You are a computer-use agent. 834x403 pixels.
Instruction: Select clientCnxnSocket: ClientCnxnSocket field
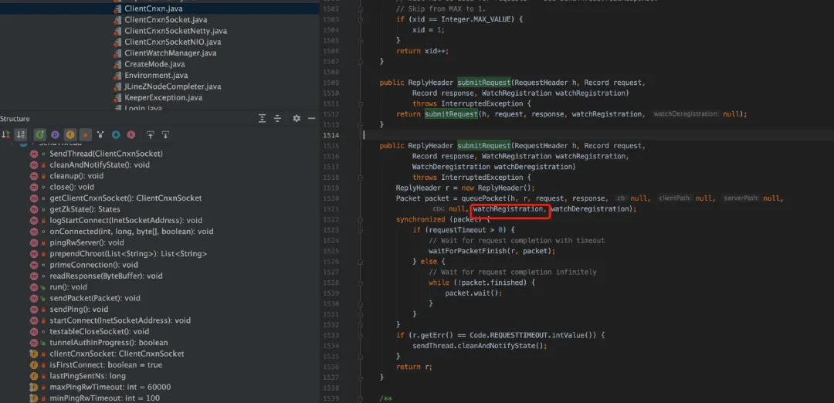click(117, 354)
